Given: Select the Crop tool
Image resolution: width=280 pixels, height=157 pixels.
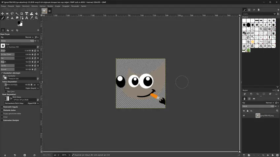Looking at the screenshot, I should tap(22, 14).
